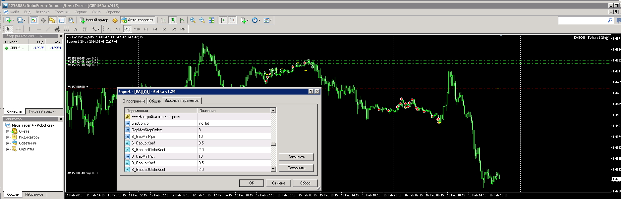Toggle chart auto-scroll icon
Viewport: 622px width, 199px height.
(223, 20)
